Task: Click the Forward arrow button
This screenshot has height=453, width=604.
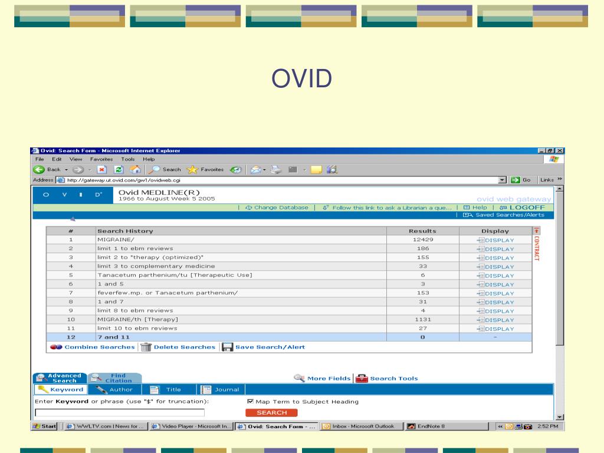Action: click(78, 169)
